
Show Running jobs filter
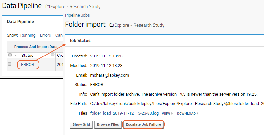[x=28, y=35]
